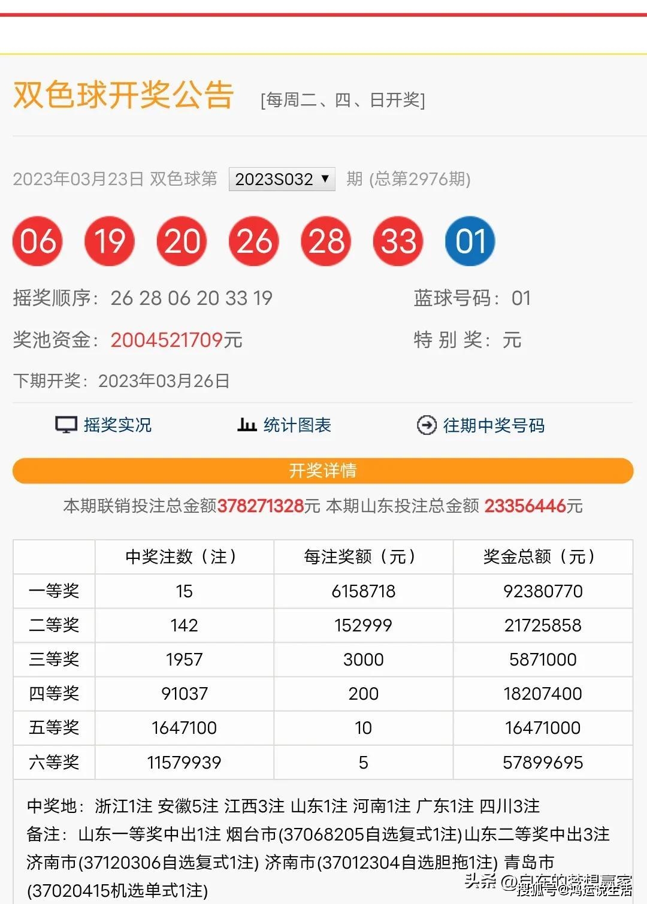Click the 四等奖 row label
647x904 pixels.
(x=54, y=694)
